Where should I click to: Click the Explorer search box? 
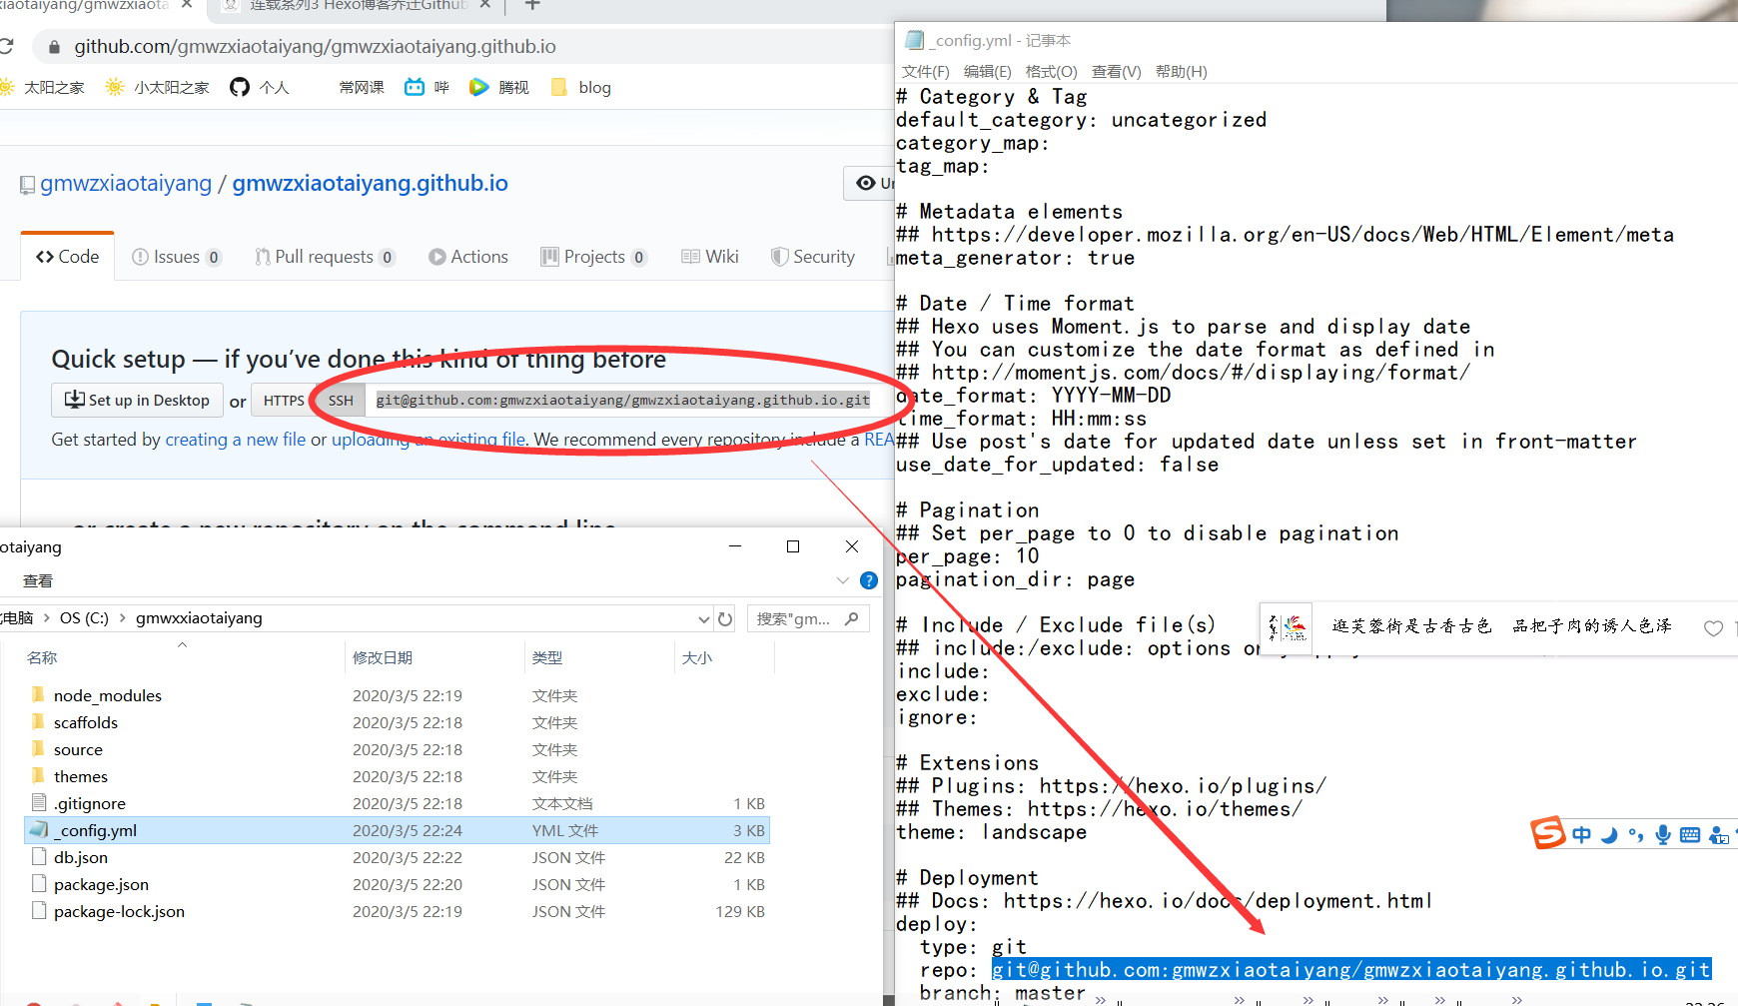click(807, 618)
